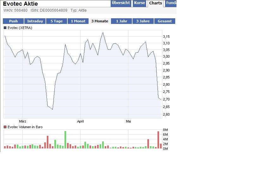Open the partially visible Funda tab

tap(171, 3)
